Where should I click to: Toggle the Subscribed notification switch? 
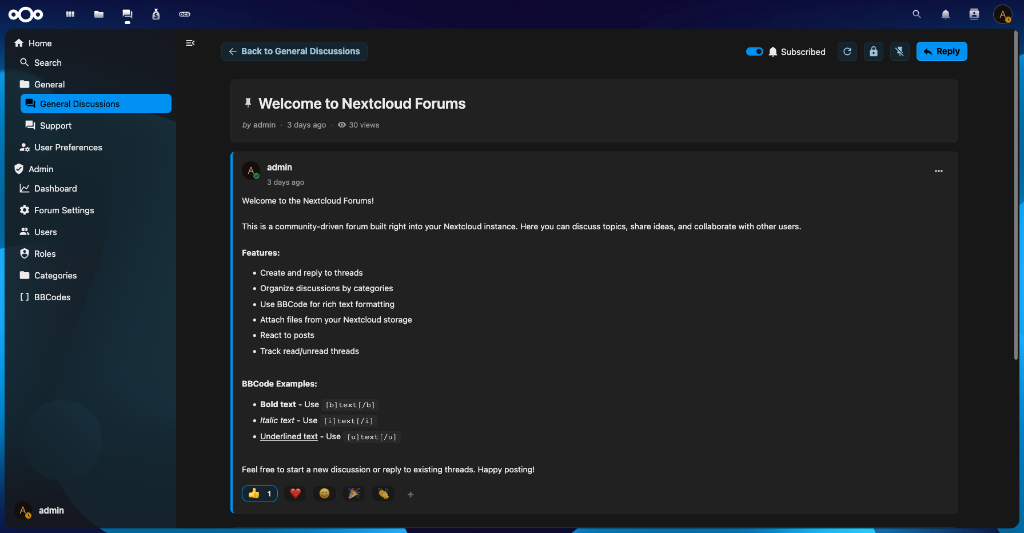[755, 51]
